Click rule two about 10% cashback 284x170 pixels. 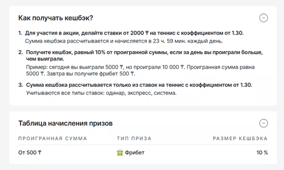[144, 56]
